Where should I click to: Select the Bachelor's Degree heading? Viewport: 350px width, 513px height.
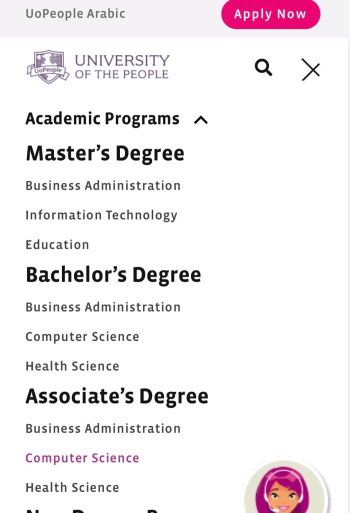tap(113, 274)
